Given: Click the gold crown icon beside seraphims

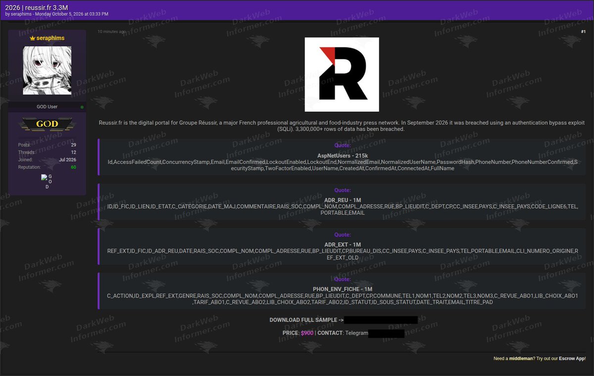Looking at the screenshot, I should 33,38.
